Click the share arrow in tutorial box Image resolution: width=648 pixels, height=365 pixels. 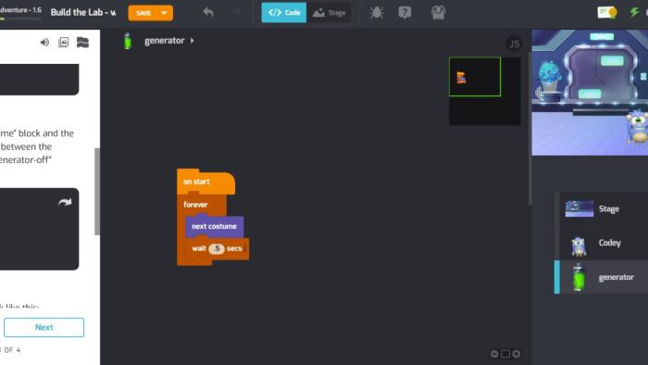(x=65, y=202)
